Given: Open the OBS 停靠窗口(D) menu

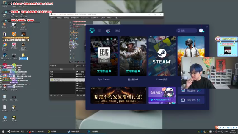Looking at the screenshot, I should pos(75,18).
